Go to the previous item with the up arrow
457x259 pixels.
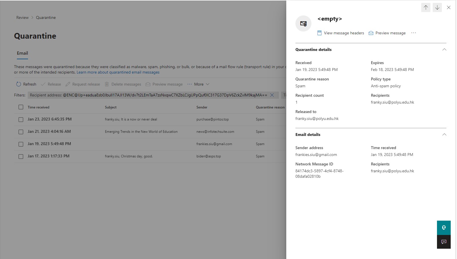pyautogui.click(x=426, y=7)
